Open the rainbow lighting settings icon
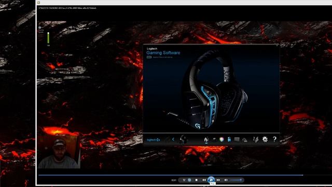Screen dimensions: 332x187 tap(222, 139)
